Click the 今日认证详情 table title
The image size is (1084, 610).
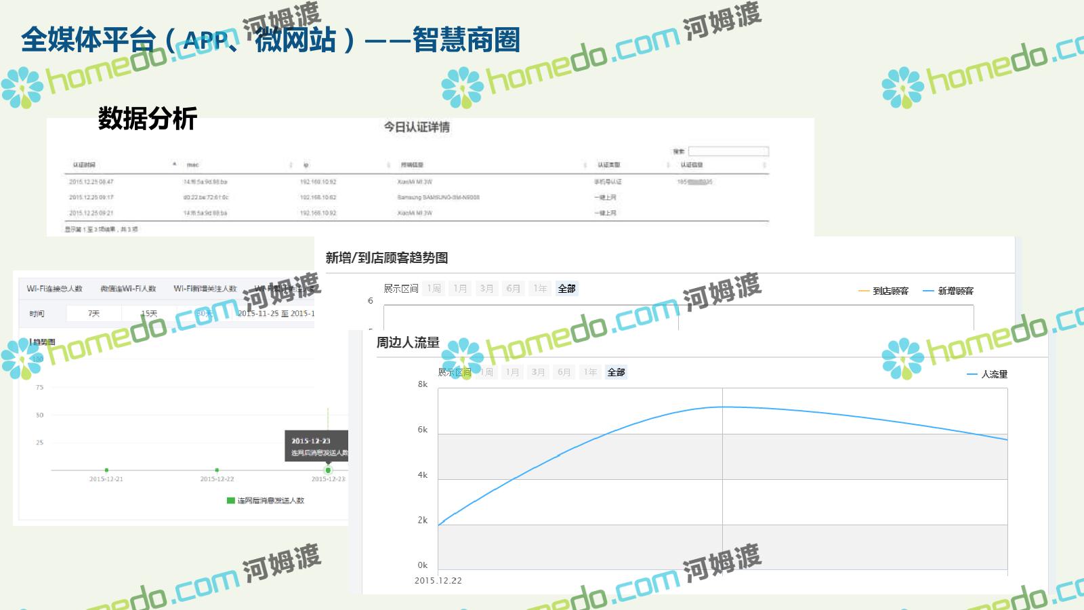tap(417, 127)
